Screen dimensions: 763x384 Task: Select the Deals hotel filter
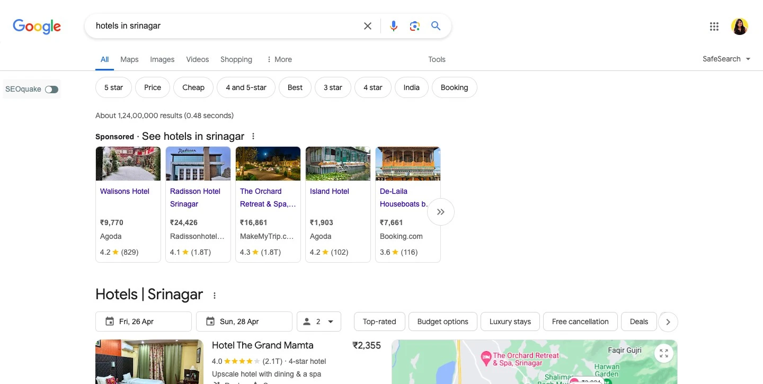click(639, 322)
